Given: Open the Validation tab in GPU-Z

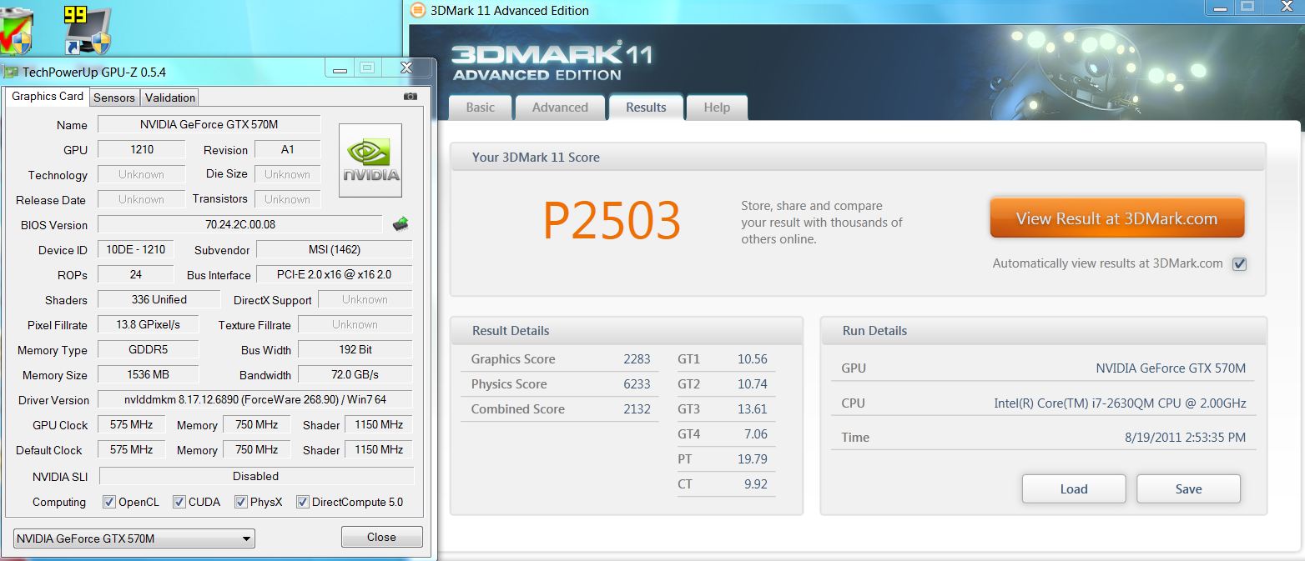Looking at the screenshot, I should coord(170,98).
